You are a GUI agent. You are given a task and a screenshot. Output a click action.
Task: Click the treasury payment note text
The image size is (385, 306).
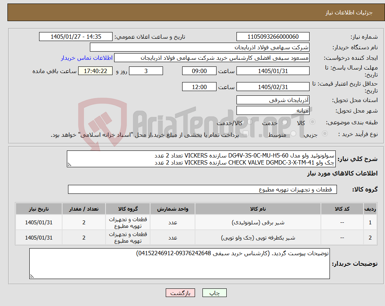pyautogui.click(x=145, y=135)
